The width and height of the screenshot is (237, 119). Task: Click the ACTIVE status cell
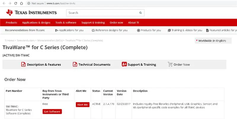click(x=96, y=104)
